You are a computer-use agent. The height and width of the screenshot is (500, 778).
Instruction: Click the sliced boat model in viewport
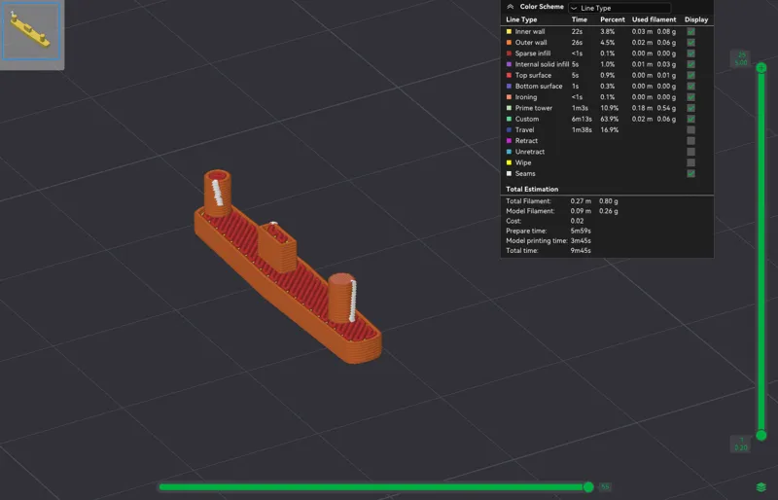[x=288, y=270]
